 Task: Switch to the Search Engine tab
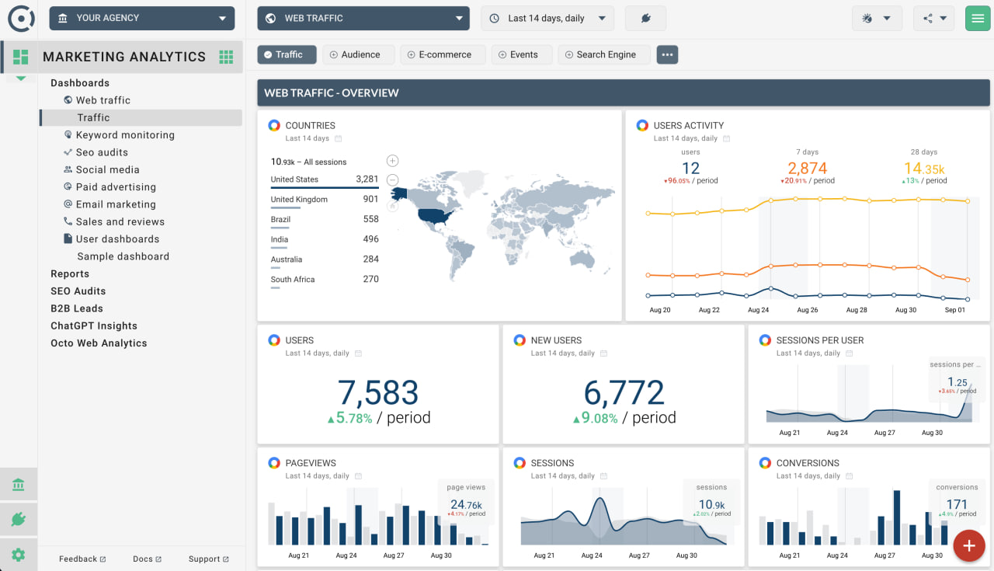click(604, 54)
